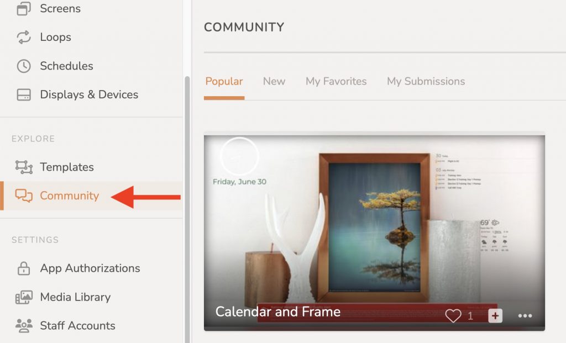Open Schedules from the sidebar
The image size is (566, 343).
66,66
